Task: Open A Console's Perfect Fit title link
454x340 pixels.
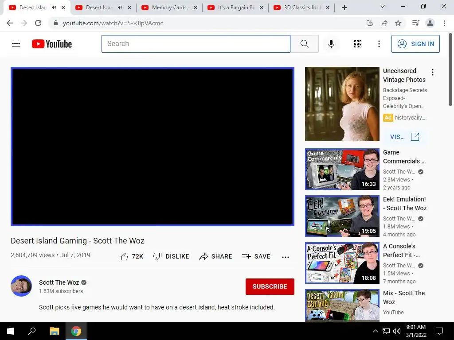Action: pyautogui.click(x=401, y=251)
